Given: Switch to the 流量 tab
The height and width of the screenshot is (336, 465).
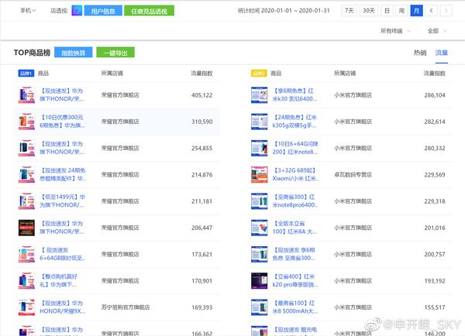Looking at the screenshot, I should pyautogui.click(x=441, y=53).
